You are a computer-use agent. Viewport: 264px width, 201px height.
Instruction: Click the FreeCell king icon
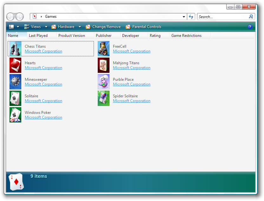(x=103, y=49)
